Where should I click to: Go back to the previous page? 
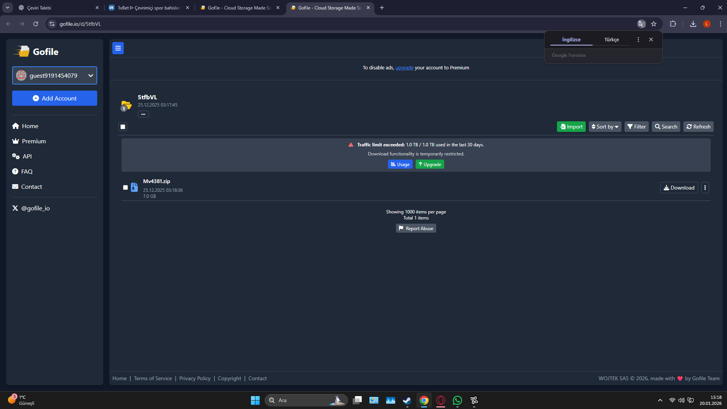point(8,24)
